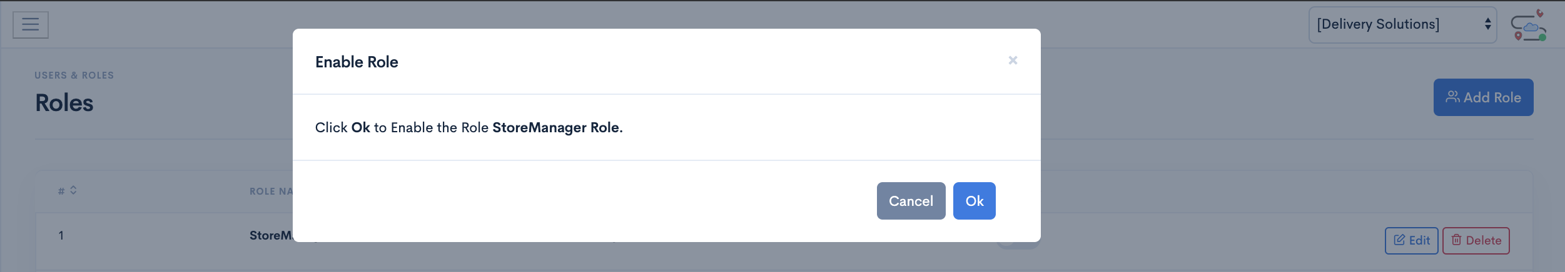The width and height of the screenshot is (1565, 272).
Task: Click the people icon on Add Role
Action: pyautogui.click(x=1452, y=97)
